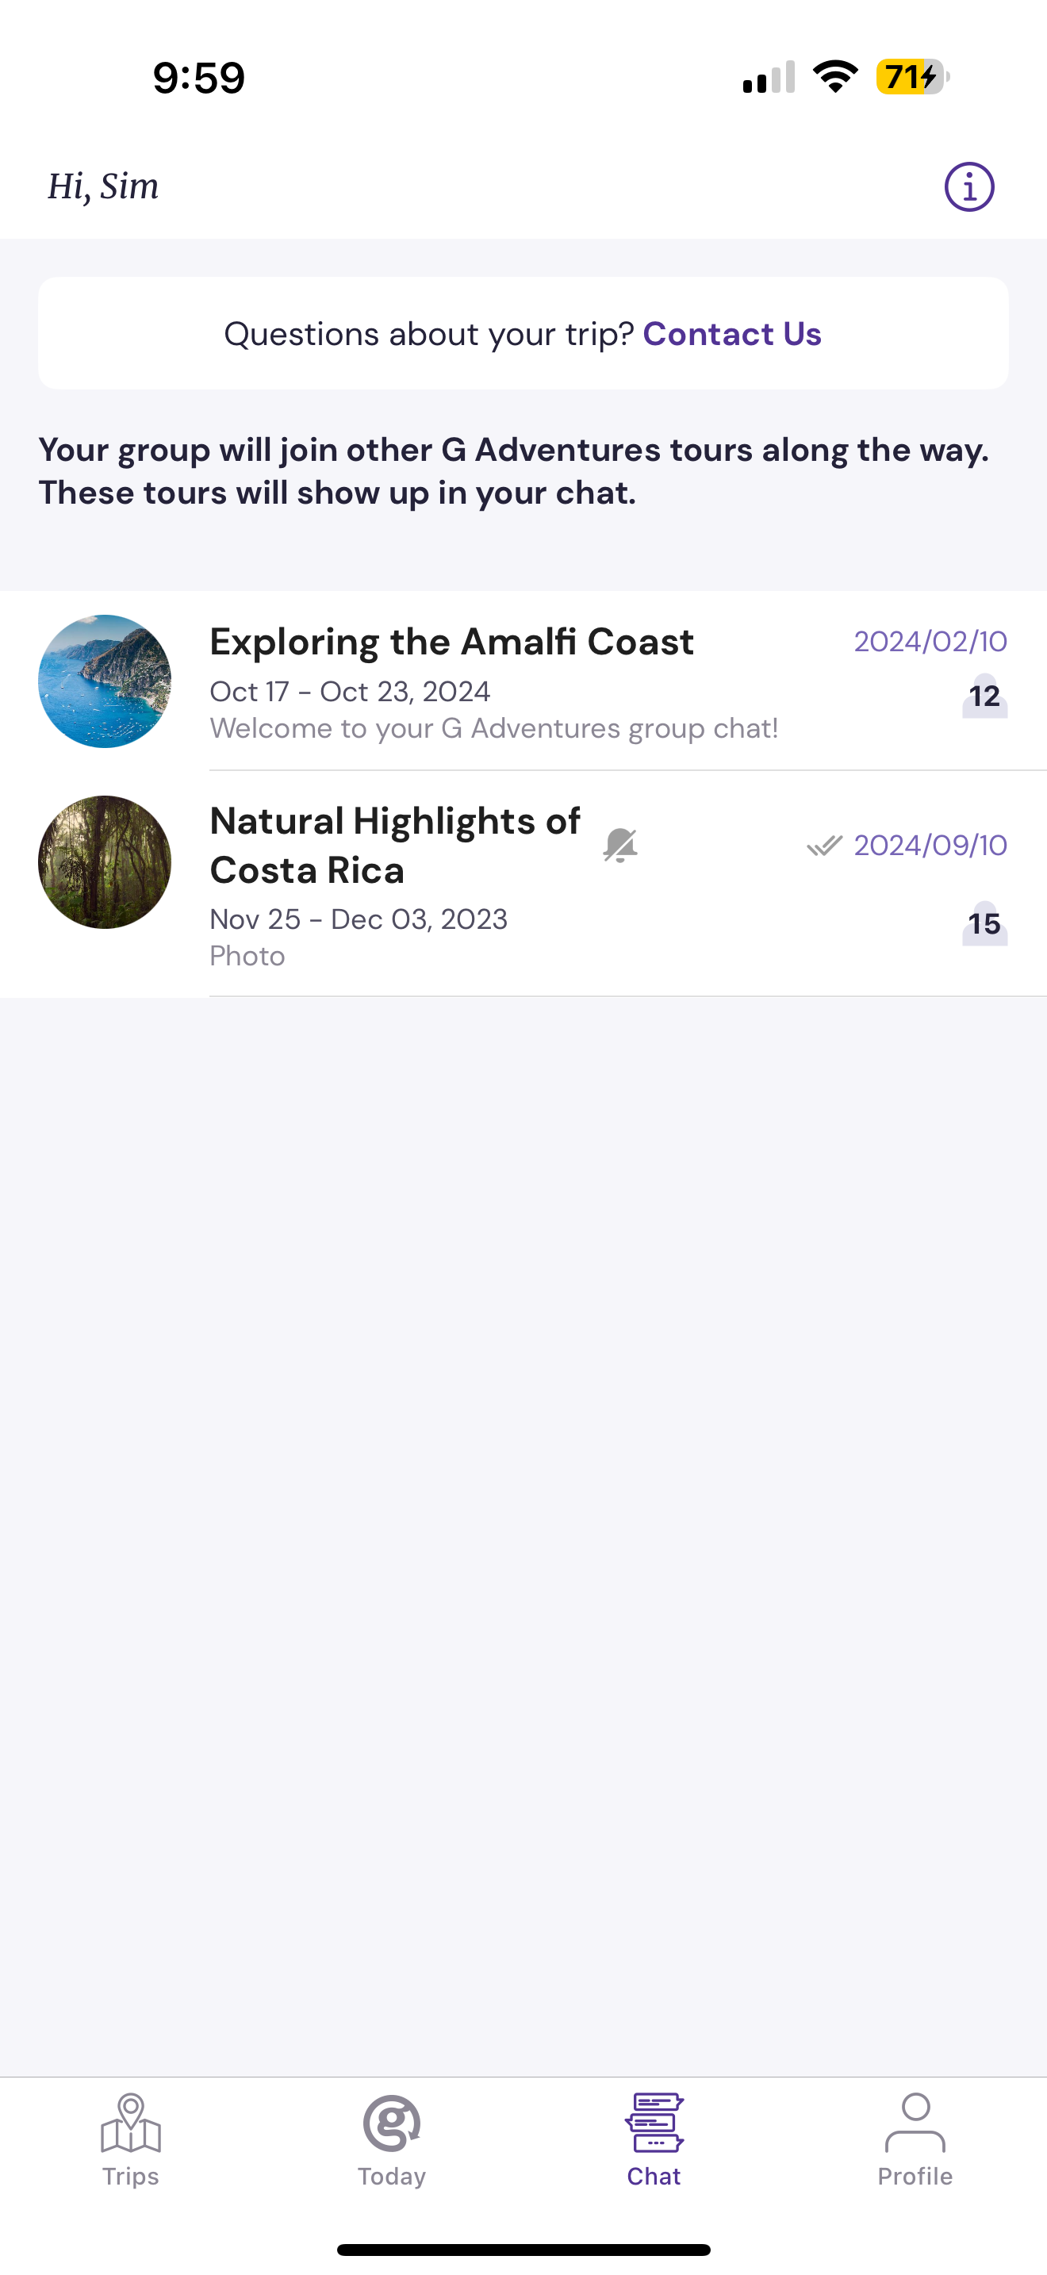Switch to the Today tab label
1047x2275 pixels.
[391, 2176]
